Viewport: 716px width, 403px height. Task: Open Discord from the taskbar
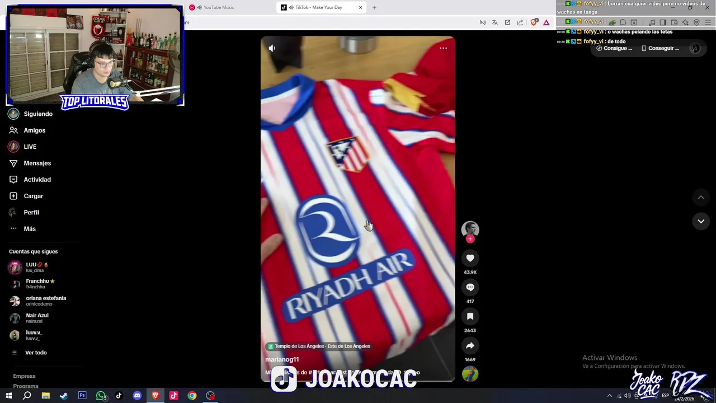pos(137,396)
